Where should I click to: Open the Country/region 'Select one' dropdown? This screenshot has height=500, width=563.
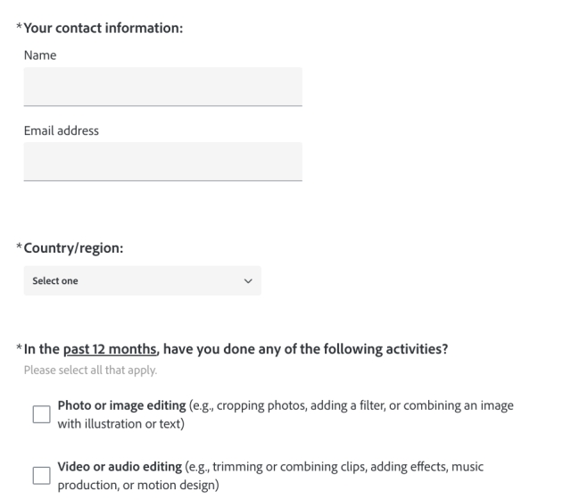pyautogui.click(x=143, y=281)
